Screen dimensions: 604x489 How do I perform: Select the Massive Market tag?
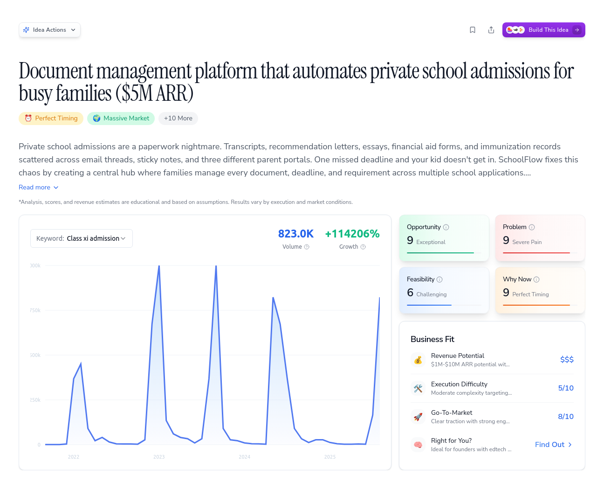click(x=121, y=119)
